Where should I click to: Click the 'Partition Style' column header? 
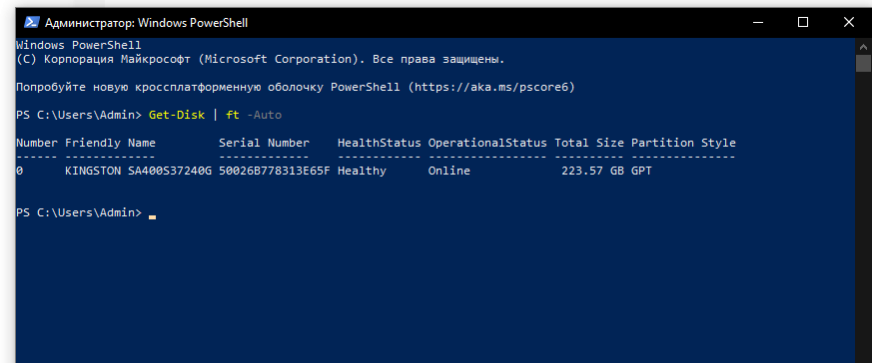pos(683,143)
